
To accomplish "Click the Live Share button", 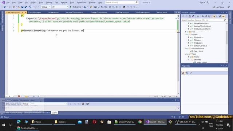I will (x=218, y=7).
